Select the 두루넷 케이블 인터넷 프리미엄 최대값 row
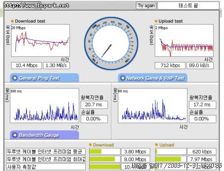The width and height of the screenshot is (224, 171). pyautogui.click(x=46, y=159)
